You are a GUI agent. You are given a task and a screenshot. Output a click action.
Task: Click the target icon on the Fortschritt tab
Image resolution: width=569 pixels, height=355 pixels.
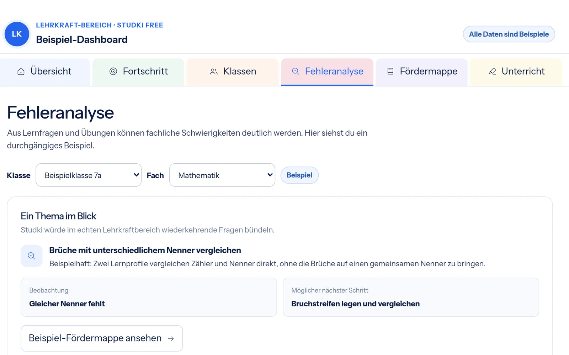click(113, 71)
